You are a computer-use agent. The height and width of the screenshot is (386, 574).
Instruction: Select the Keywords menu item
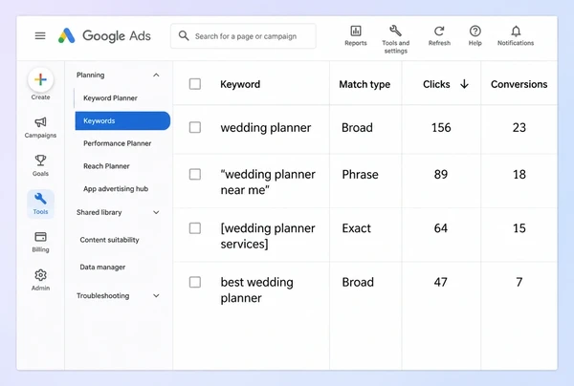(x=122, y=120)
